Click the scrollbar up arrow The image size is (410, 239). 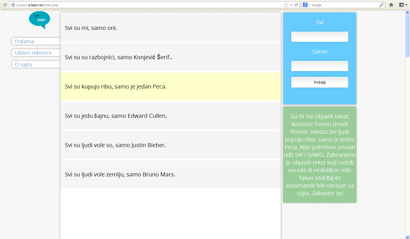pos(407,12)
